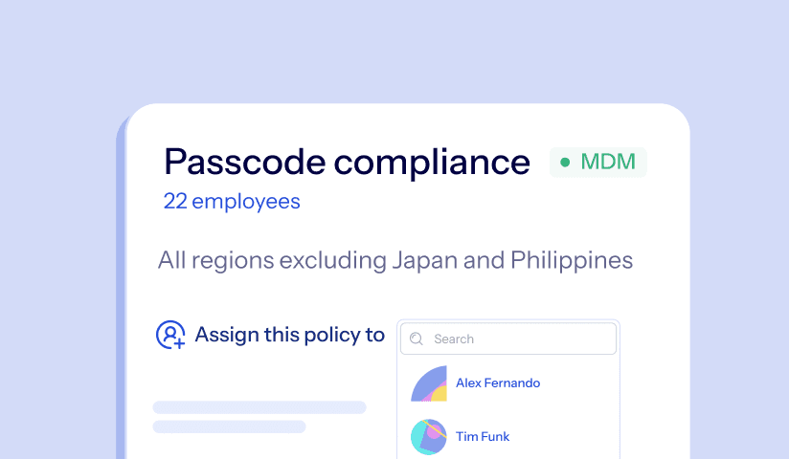Click the "Assign this policy to" label
Image resolution: width=789 pixels, height=459 pixels.
pos(289,335)
